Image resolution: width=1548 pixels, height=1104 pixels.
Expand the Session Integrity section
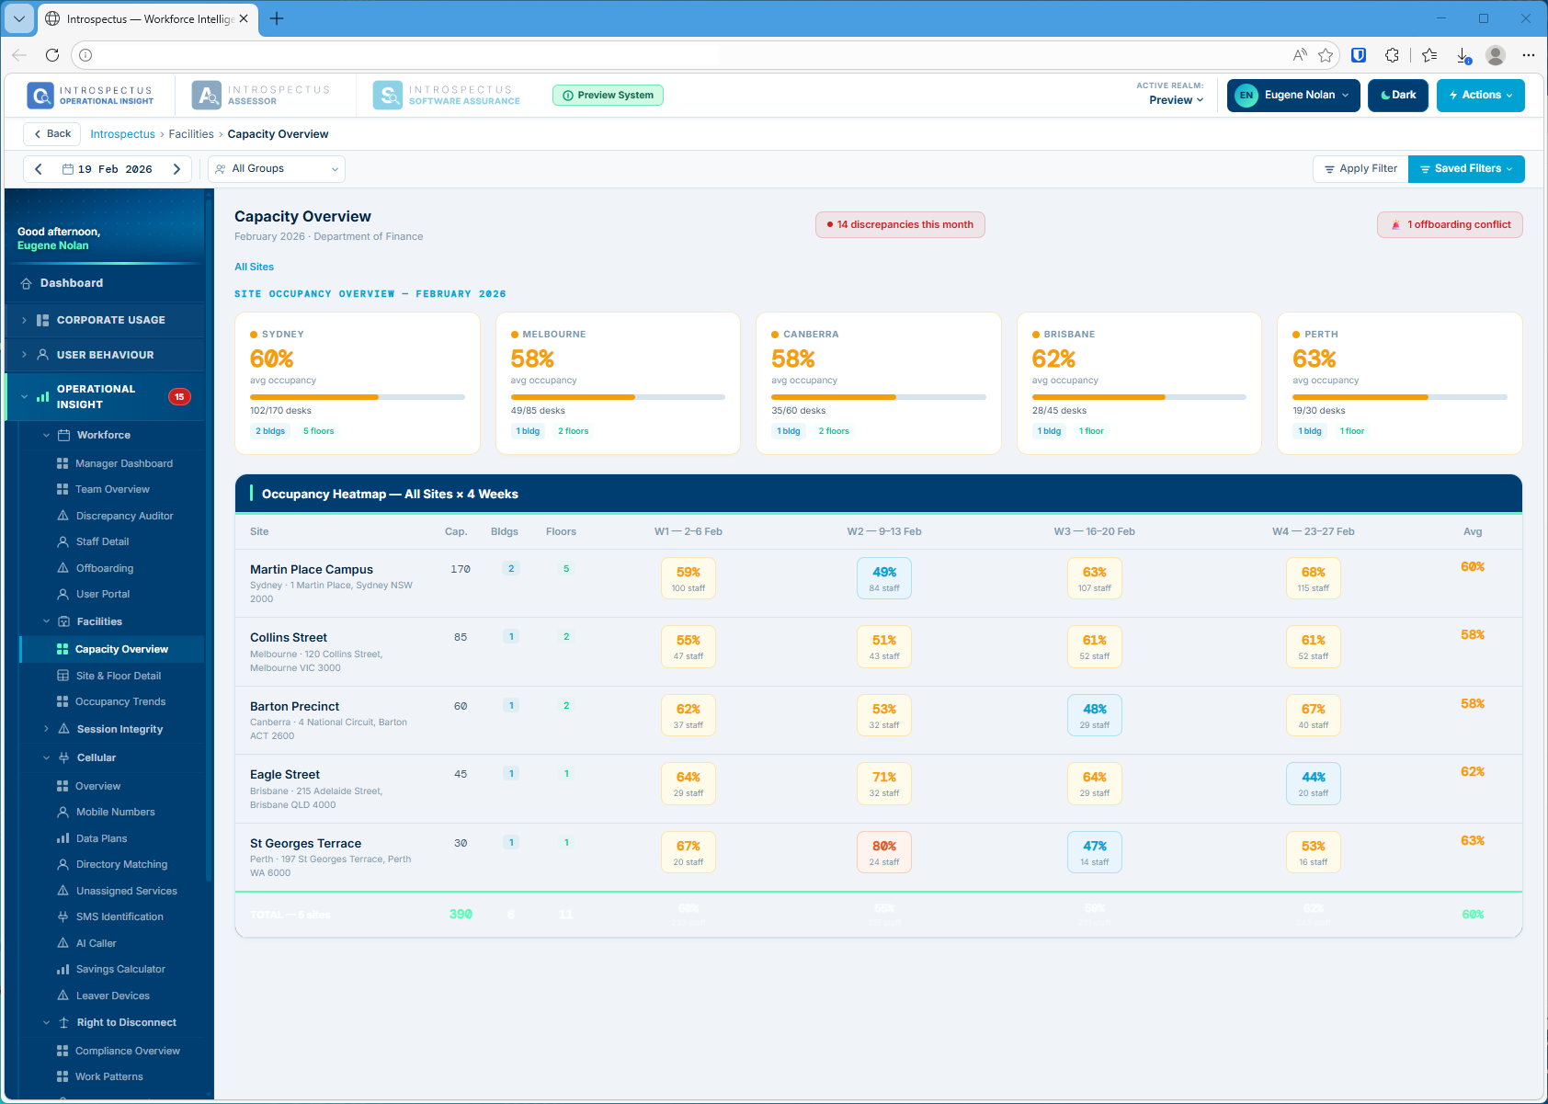click(47, 729)
